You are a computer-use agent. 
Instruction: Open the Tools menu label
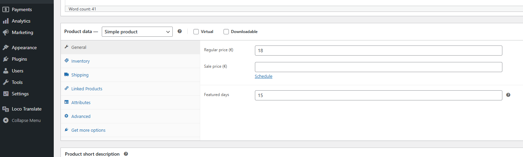coord(17,82)
